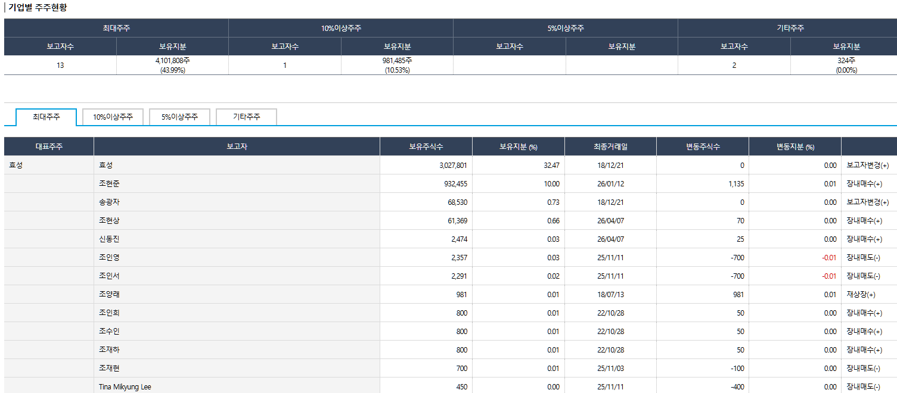Open the 5%이상주주 tab
Screen dimensions: 897x393
click(x=179, y=117)
